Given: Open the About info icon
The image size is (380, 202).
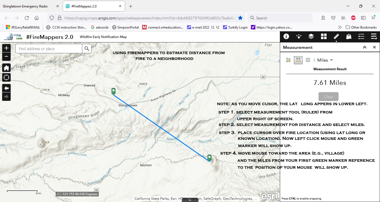Looking at the screenshot, I should point(287,36).
